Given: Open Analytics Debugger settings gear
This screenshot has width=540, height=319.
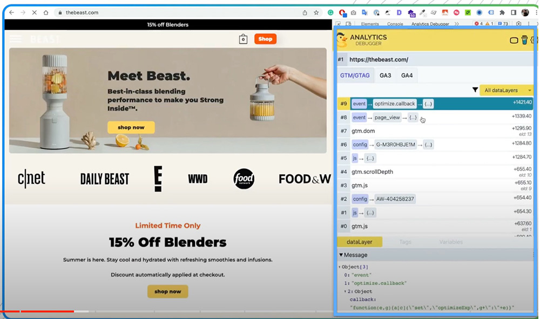Looking at the screenshot, I should click(x=533, y=40).
